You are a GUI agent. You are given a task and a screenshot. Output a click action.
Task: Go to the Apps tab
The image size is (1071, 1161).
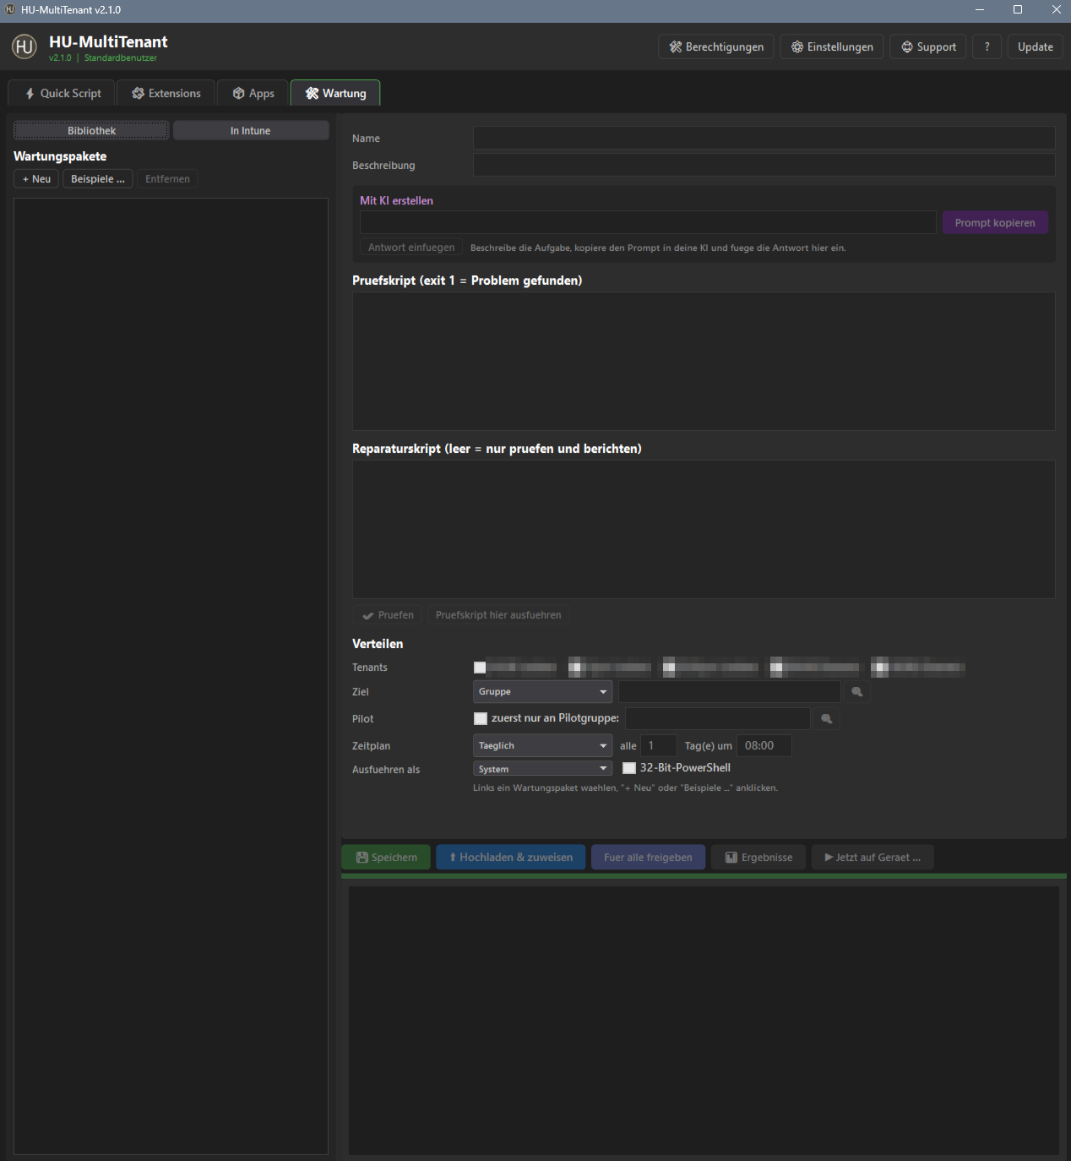(253, 93)
